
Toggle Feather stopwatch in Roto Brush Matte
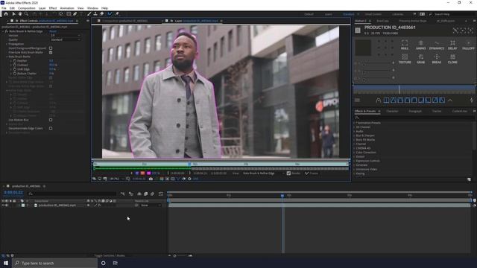pyautogui.click(x=14, y=61)
